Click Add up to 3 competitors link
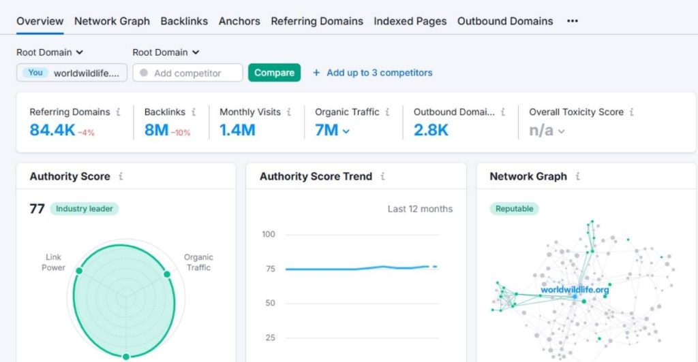Viewport: 698px width, 362px height. point(372,73)
